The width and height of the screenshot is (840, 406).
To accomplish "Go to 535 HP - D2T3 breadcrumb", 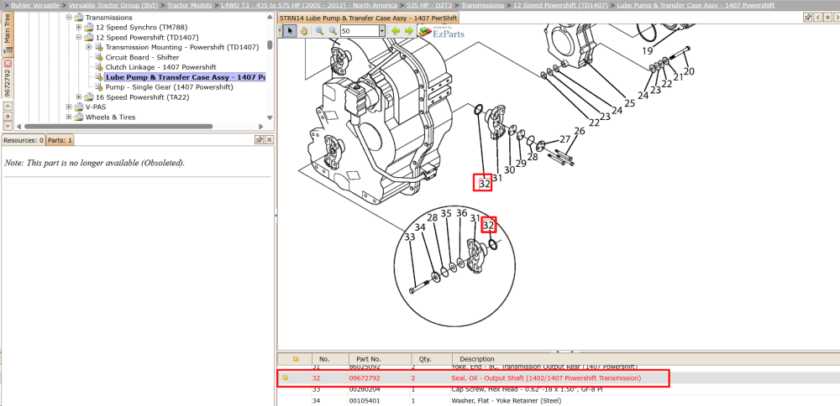I will pos(428,5).
